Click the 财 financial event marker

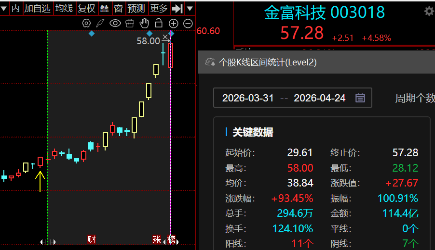(x=92, y=239)
